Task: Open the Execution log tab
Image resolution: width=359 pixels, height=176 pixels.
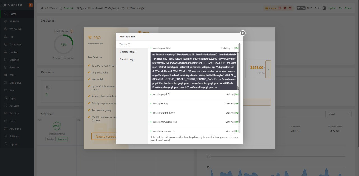Action: tap(126, 59)
